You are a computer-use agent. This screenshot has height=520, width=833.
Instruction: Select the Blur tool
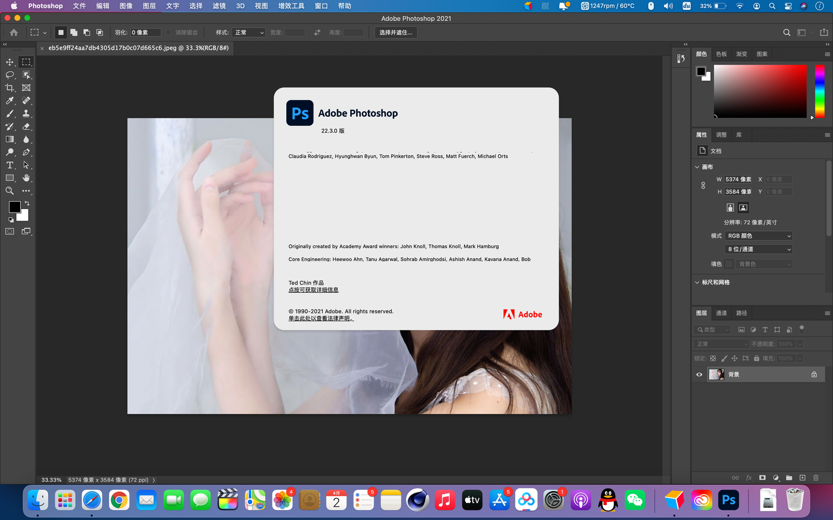point(26,139)
